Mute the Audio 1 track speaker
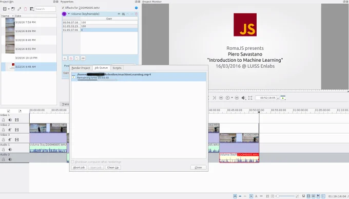The height and width of the screenshot is (199, 349). [x=10, y=150]
